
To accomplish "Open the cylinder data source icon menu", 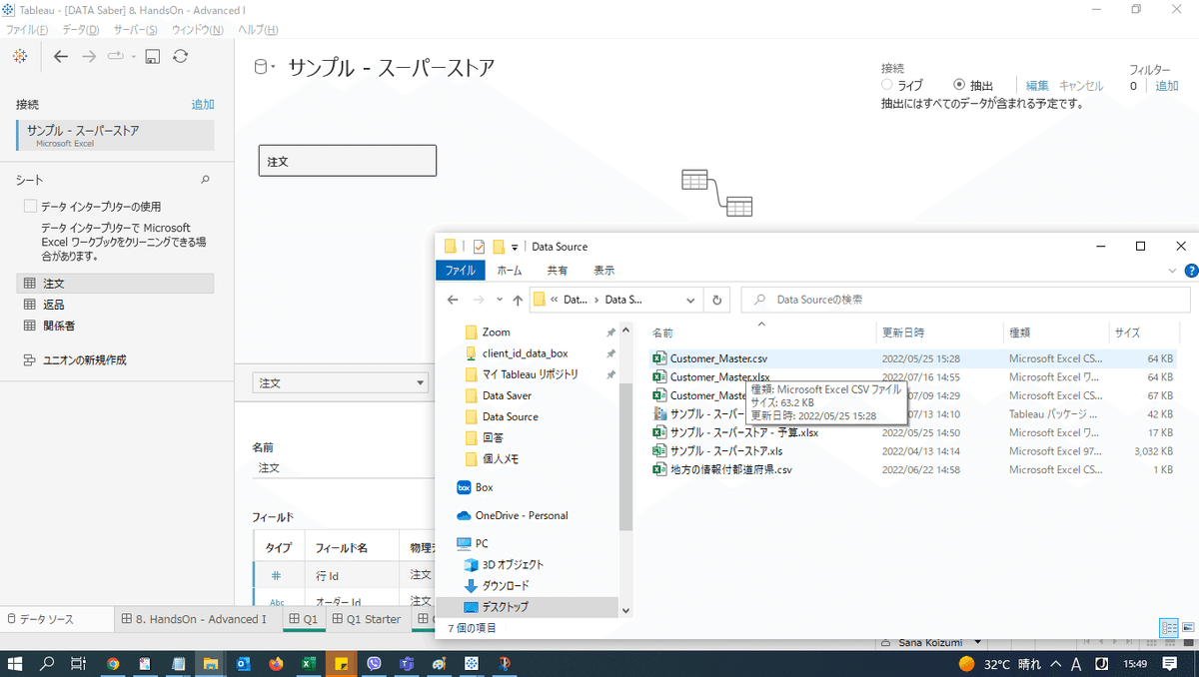I will pos(263,68).
